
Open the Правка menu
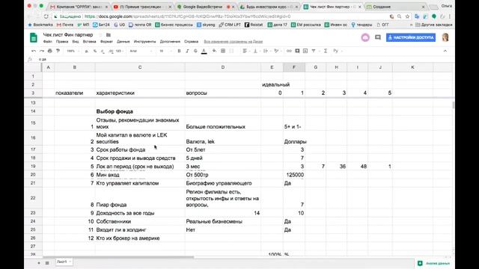point(62,42)
